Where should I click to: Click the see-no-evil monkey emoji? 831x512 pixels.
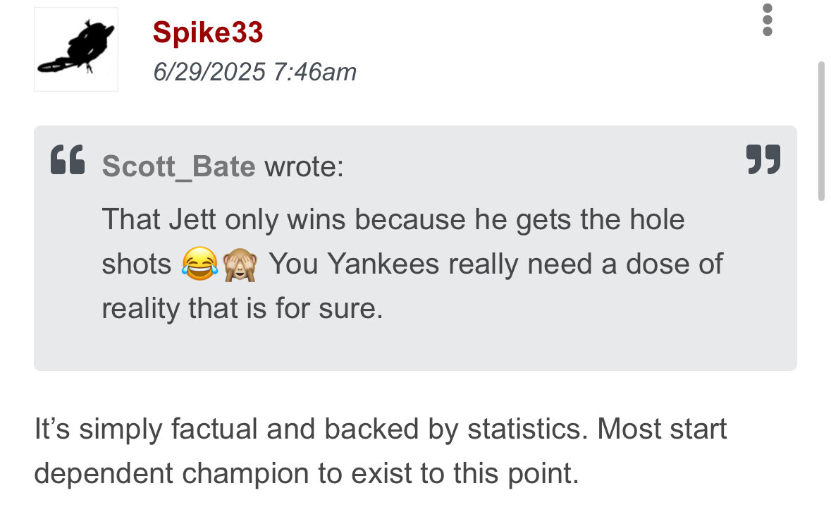click(240, 264)
